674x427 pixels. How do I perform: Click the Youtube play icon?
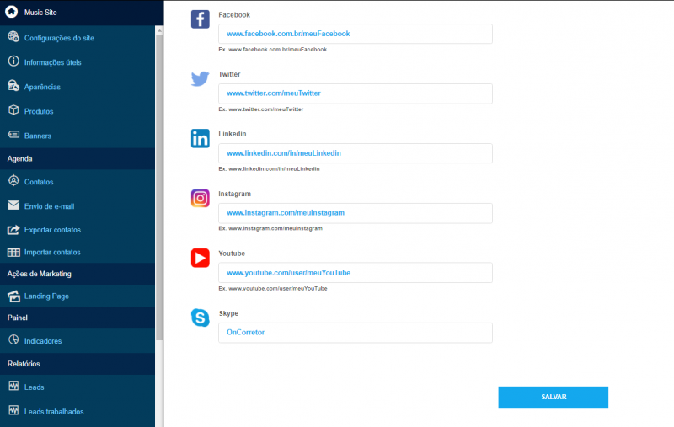click(x=201, y=258)
